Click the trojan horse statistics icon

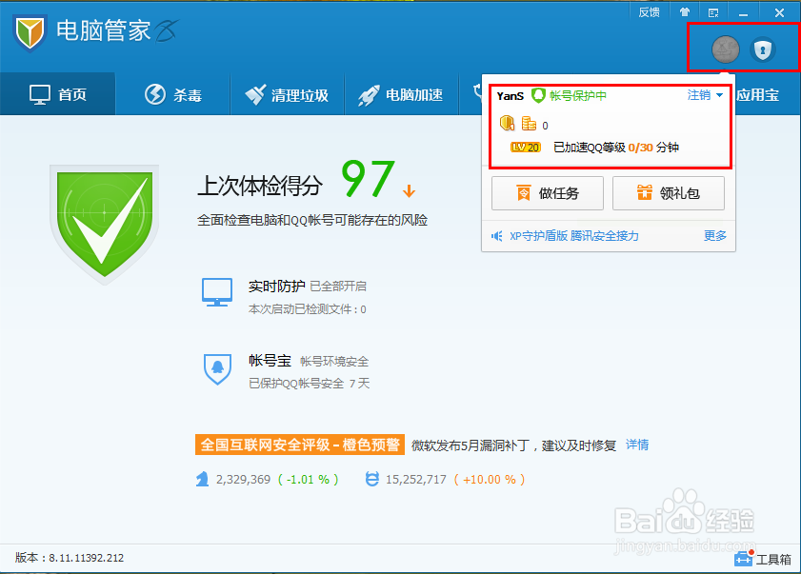click(x=202, y=480)
